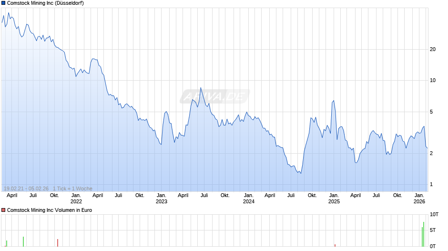Click the price axis value 5
This screenshot has height=251, width=448.
click(x=431, y=112)
